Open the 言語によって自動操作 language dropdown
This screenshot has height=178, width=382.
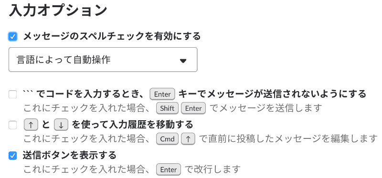pos(103,60)
